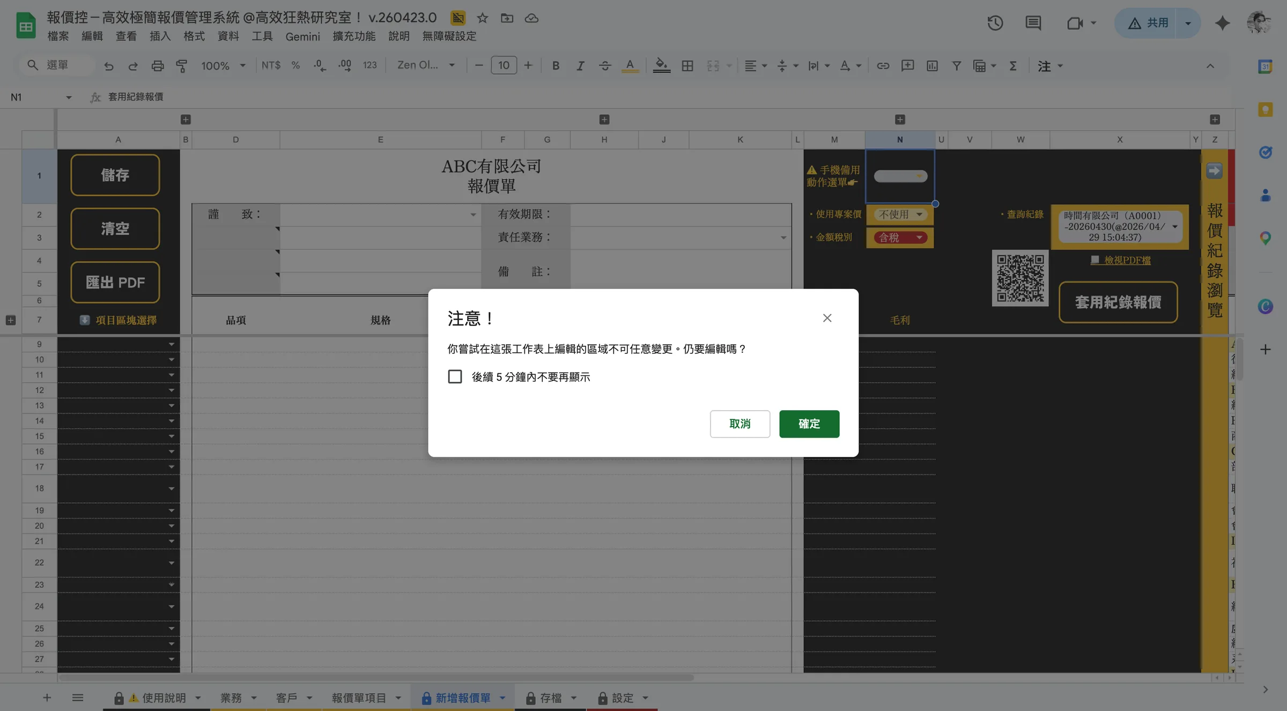Check the cloud save status icon
This screenshot has height=711, width=1287.
pos(531,18)
